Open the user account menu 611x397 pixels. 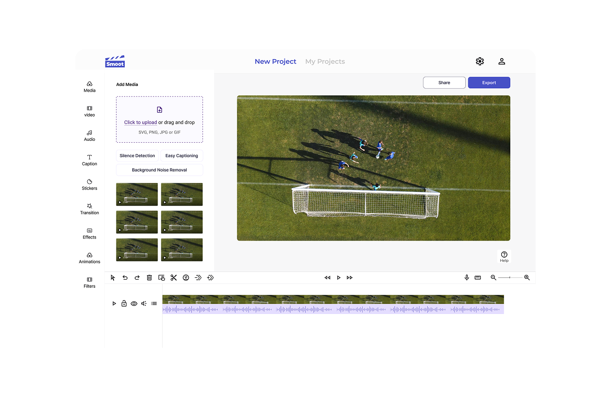point(502,62)
